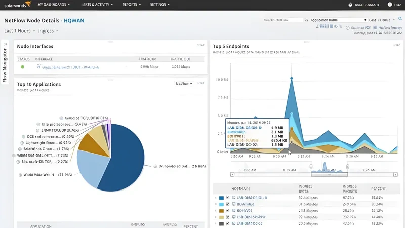
Task: Click the HQWAN node link
Action: (74, 21)
